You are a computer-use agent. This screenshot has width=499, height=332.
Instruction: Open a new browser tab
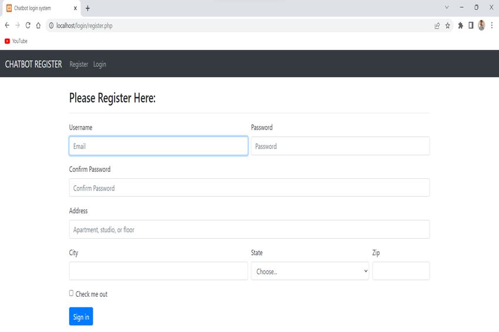[88, 8]
